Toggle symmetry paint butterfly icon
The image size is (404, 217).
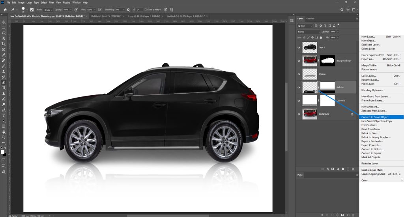coord(172,9)
